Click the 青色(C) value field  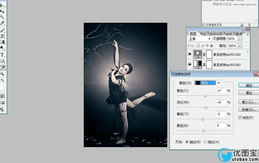(221, 90)
